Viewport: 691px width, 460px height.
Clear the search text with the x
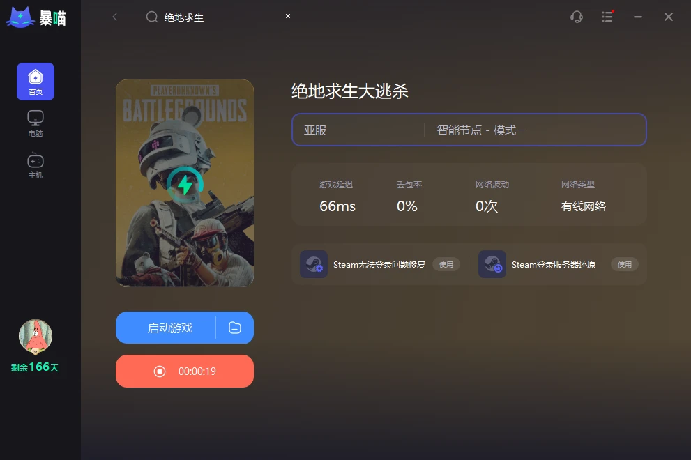click(x=288, y=16)
